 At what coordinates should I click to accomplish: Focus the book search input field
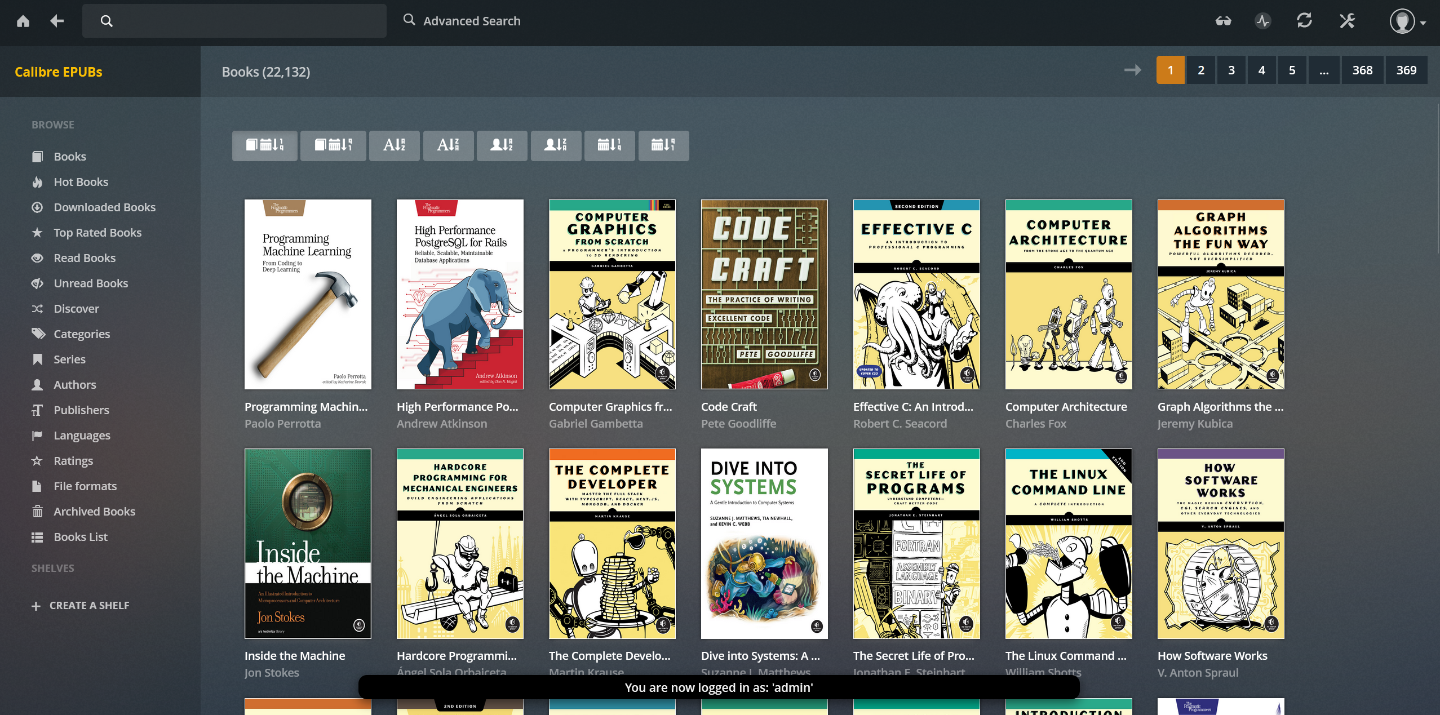point(234,21)
